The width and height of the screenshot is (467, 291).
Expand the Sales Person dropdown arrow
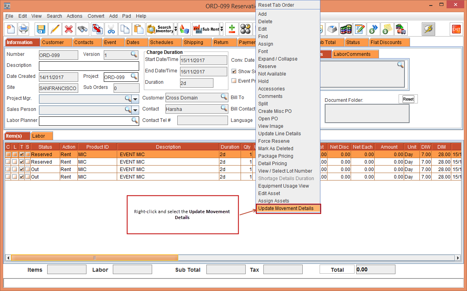135,110
